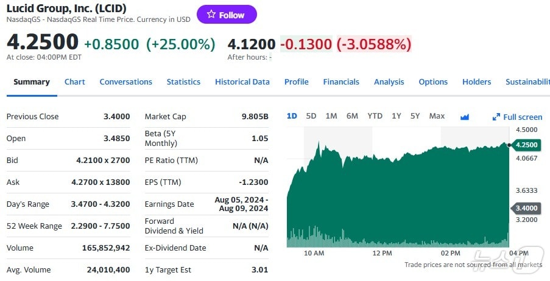Switch to the Holders tab

476,82
